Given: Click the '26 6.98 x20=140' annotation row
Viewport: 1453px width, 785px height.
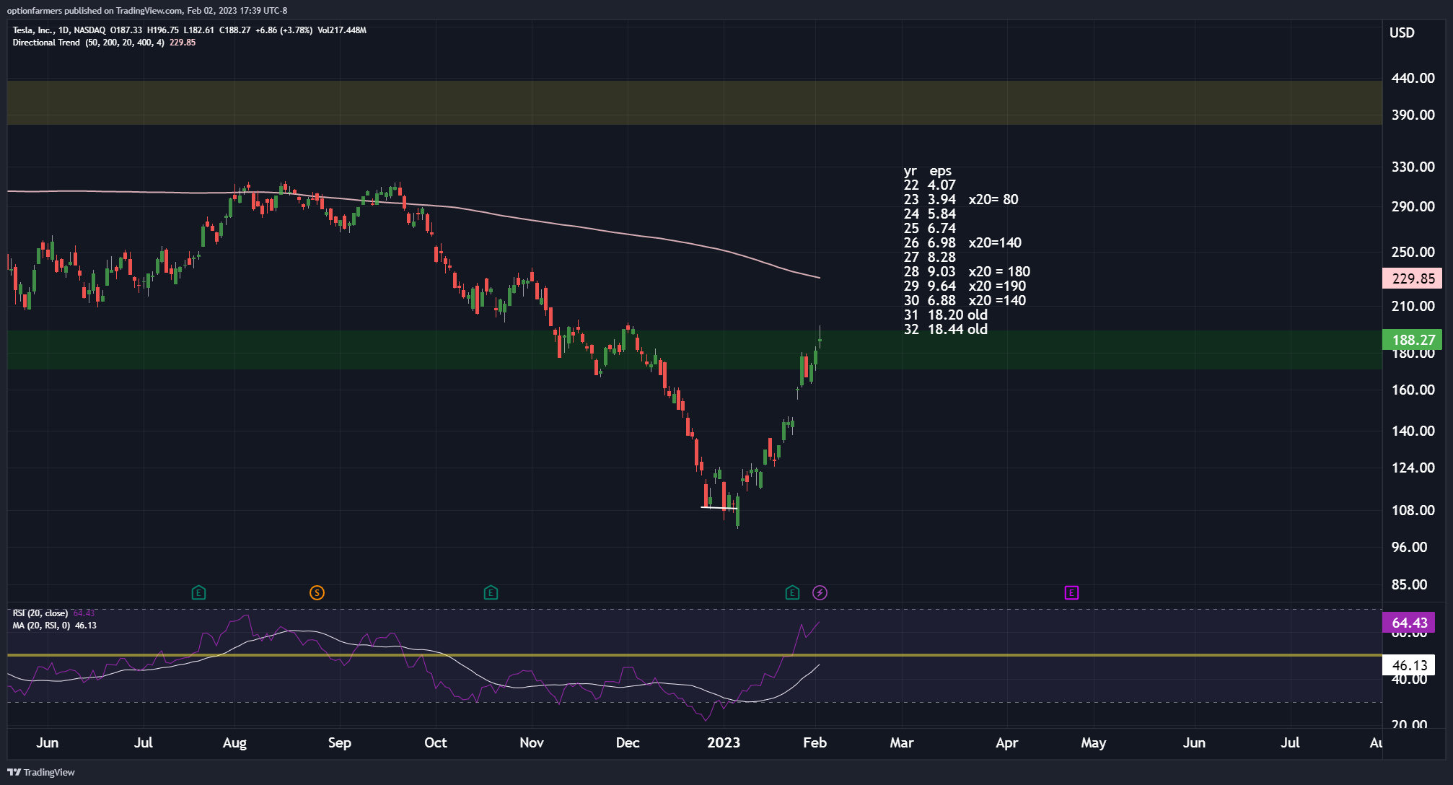Looking at the screenshot, I should pyautogui.click(x=962, y=243).
